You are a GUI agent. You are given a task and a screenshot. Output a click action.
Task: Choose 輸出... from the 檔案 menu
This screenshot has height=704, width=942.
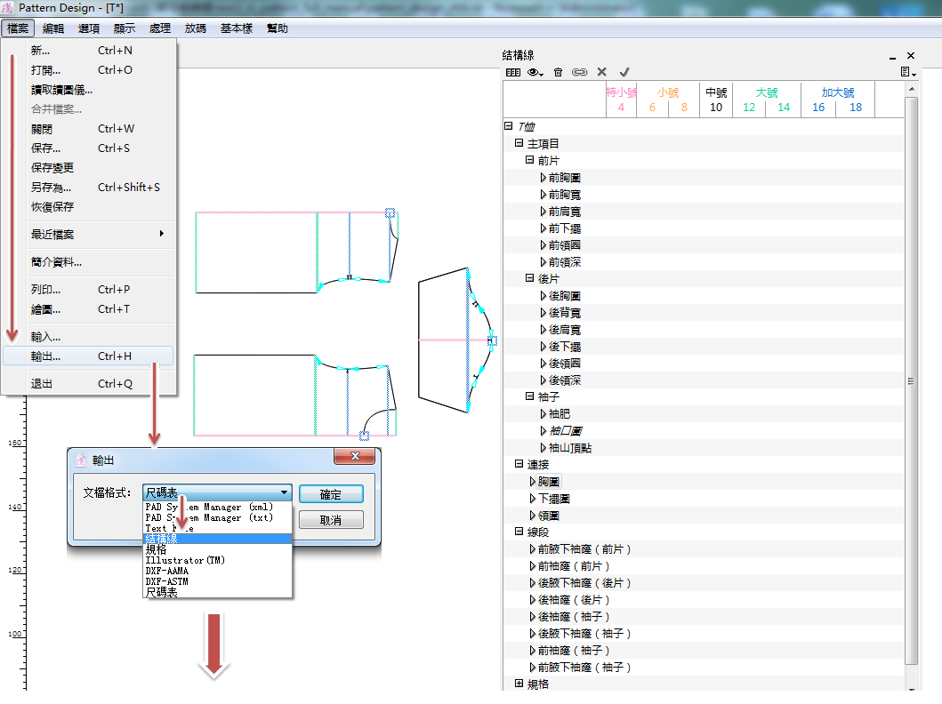(x=46, y=356)
